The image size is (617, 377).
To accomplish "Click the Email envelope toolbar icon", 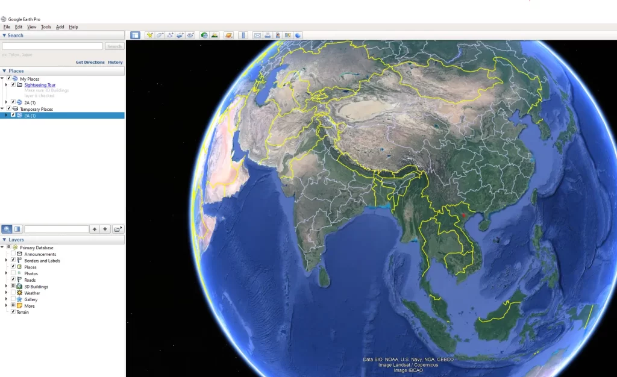I will click(257, 36).
